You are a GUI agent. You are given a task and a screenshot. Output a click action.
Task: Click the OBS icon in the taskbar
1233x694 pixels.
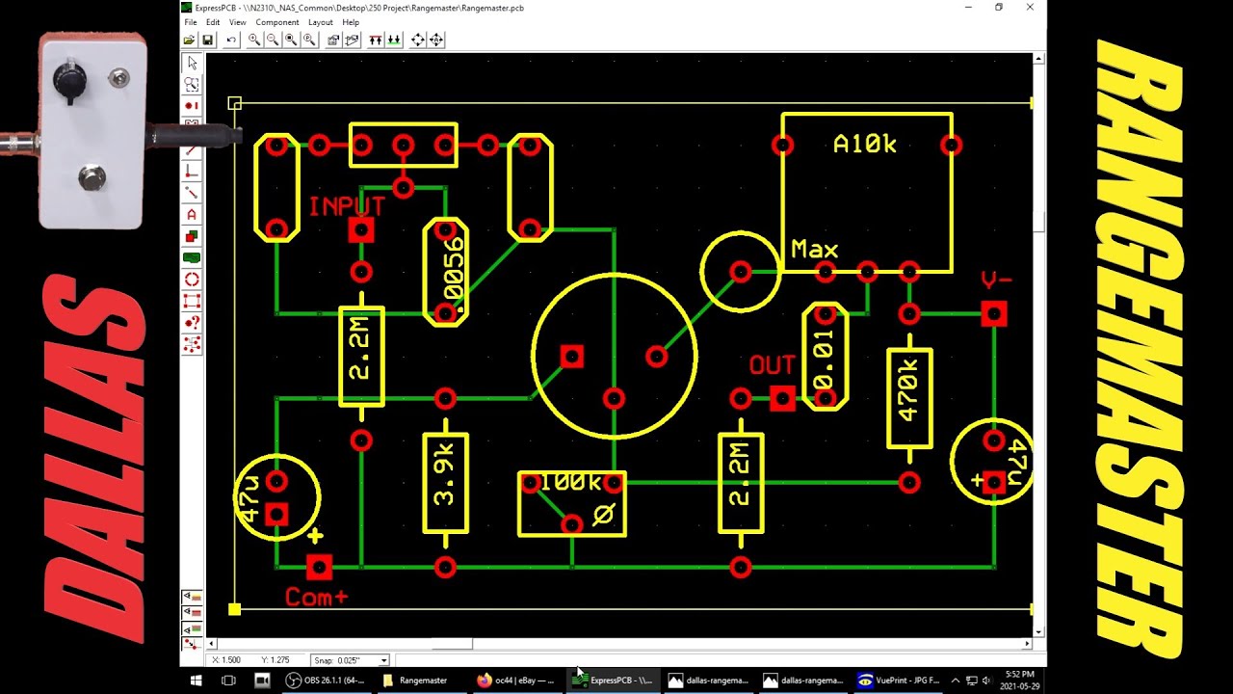[292, 681]
